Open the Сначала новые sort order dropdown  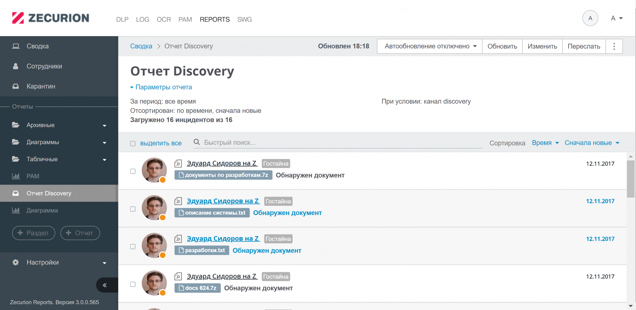click(x=591, y=143)
